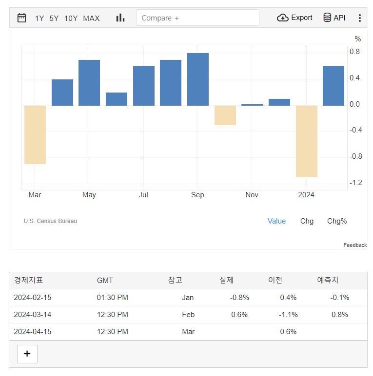373x376 pixels.
Task: Click the -0.1% forecast value
Action: coord(340,298)
